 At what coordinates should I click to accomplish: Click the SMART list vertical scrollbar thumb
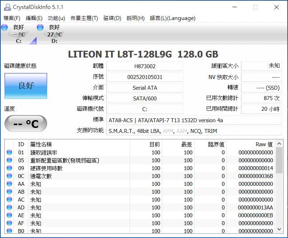pyautogui.click(x=279, y=160)
